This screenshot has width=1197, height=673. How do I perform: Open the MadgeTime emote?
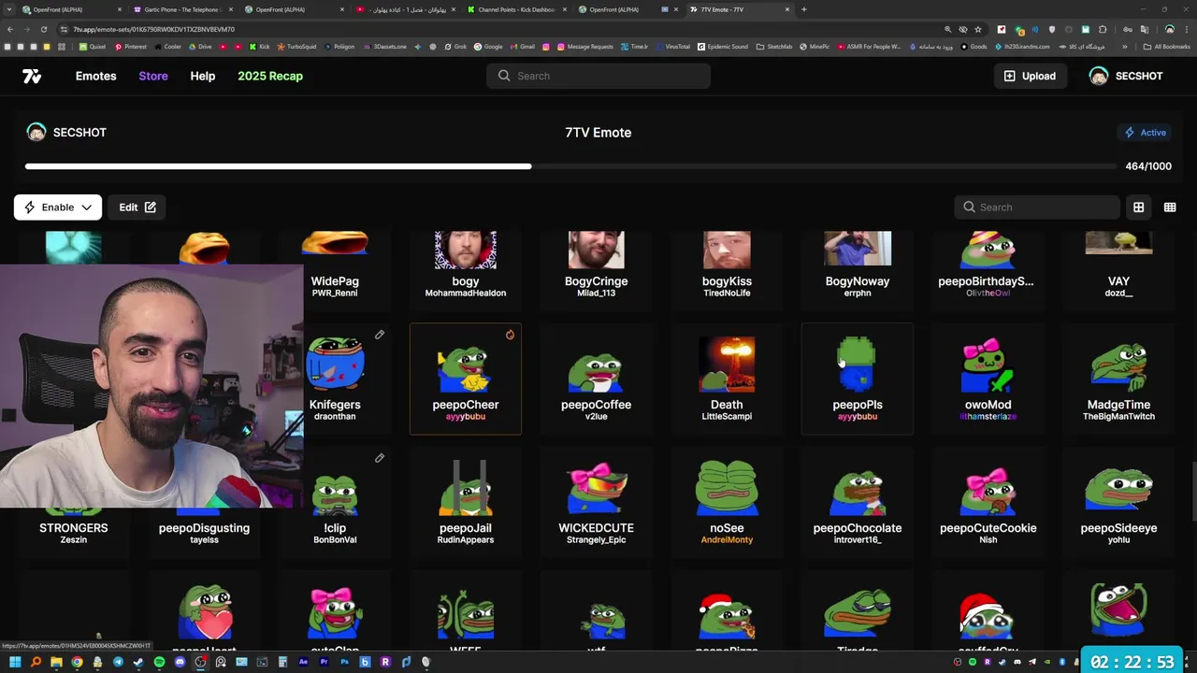1118,379
